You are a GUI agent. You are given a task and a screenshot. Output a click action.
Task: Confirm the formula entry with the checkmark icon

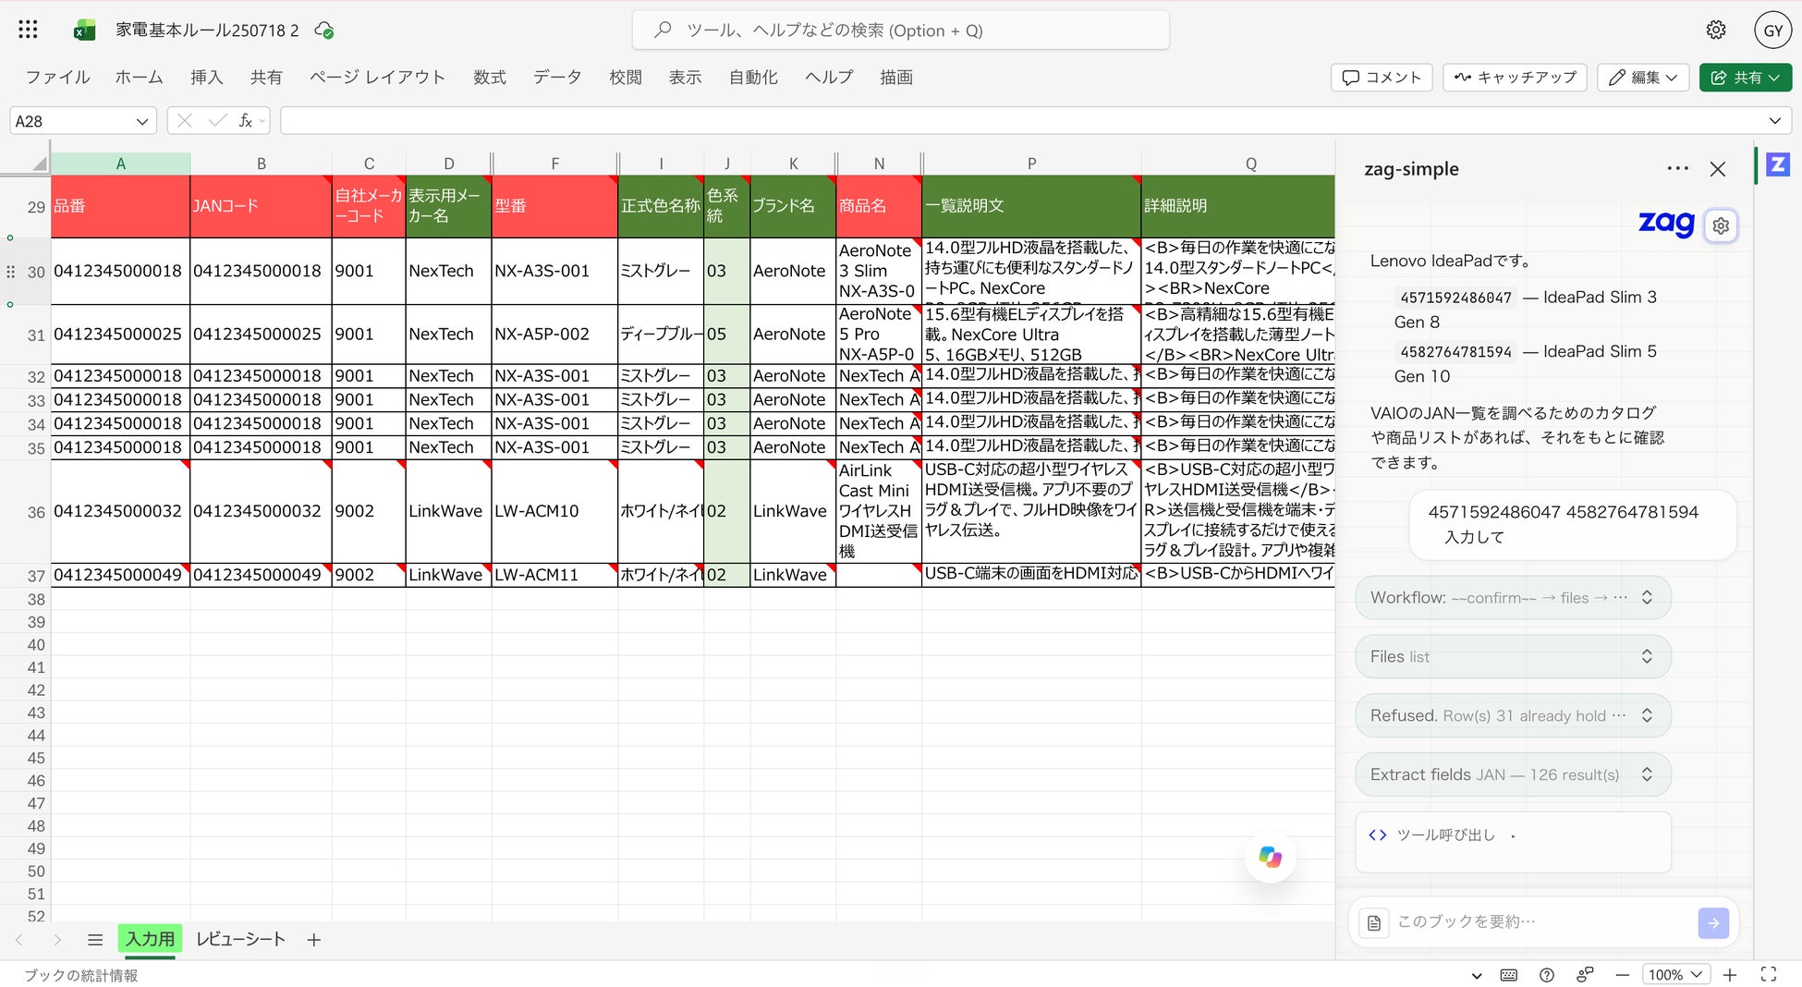point(218,120)
